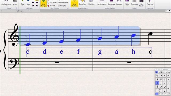
Task: Switch to the jazz articulations keypad layout
Action: pyautogui.click(x=166, y=72)
